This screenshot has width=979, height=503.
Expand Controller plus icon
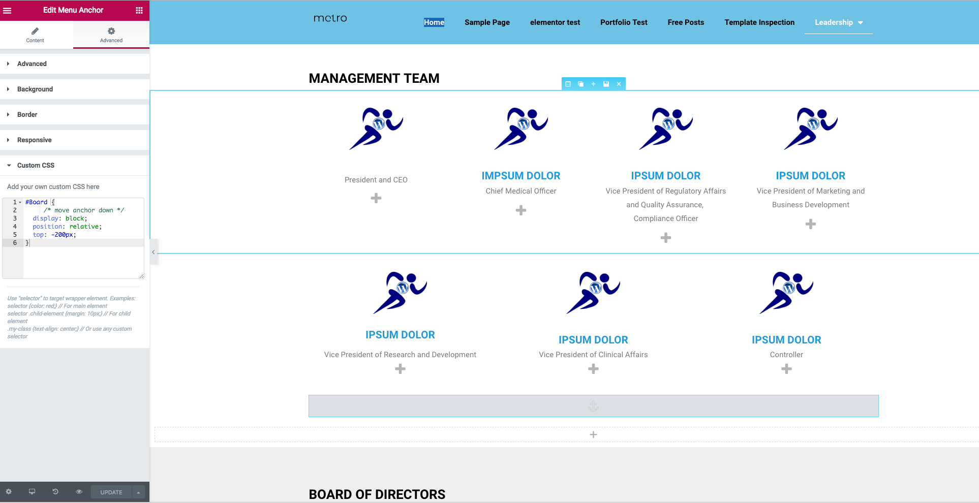click(786, 369)
